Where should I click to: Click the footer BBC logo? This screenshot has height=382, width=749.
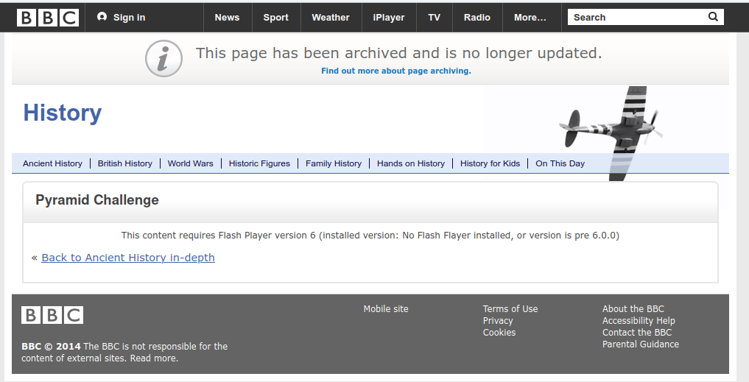pos(52,315)
